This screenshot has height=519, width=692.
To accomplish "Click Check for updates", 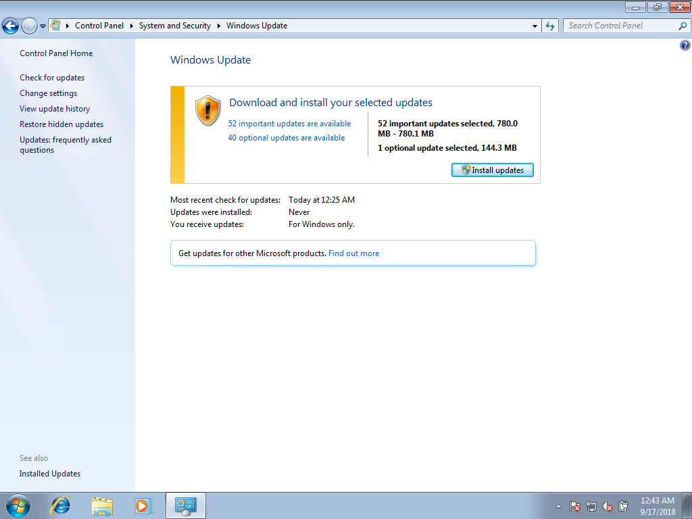I will point(52,78).
